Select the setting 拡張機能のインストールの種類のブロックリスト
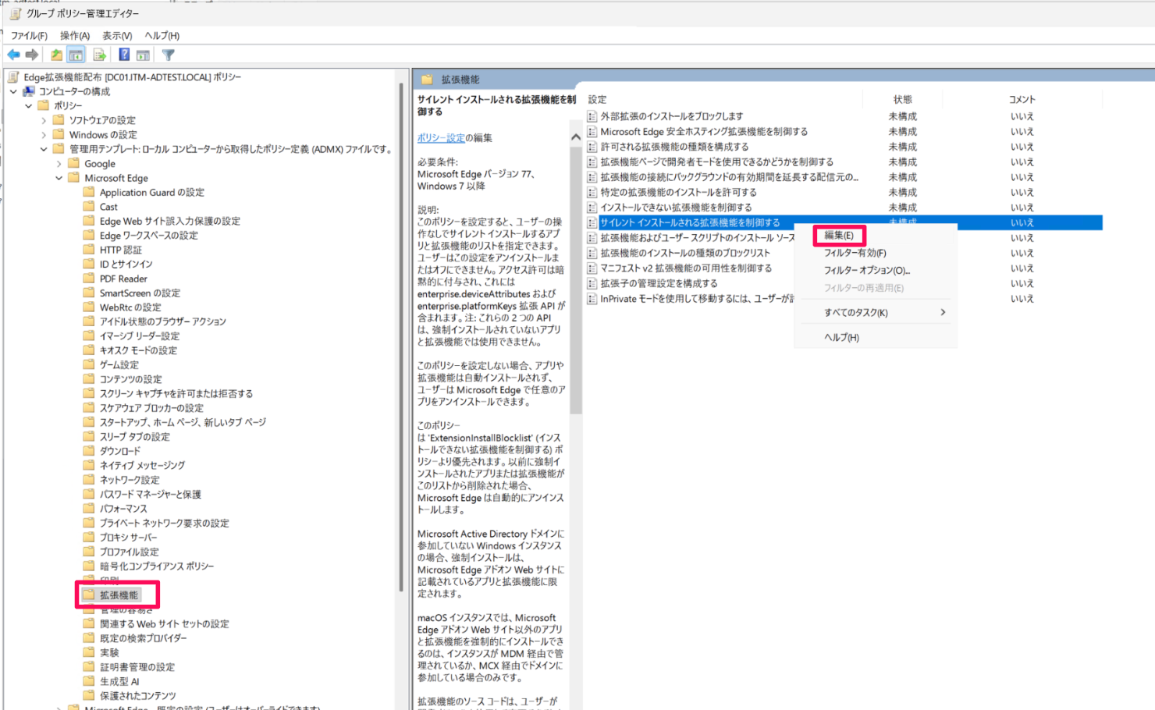 (x=685, y=254)
